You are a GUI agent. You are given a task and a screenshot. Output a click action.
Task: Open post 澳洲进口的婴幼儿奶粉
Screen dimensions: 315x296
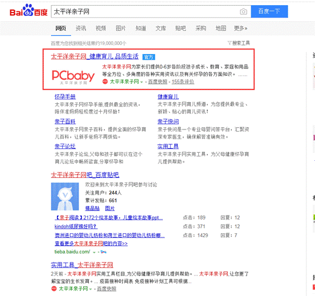coord(110,236)
